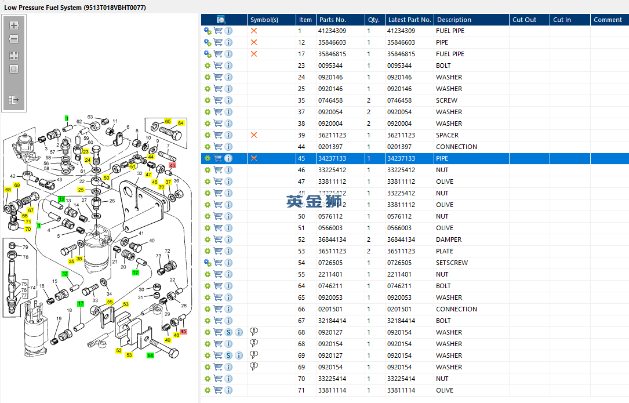Click the note symbol on item 68 part 0920154 row
This screenshot has width=629, height=403.
coord(253,343)
